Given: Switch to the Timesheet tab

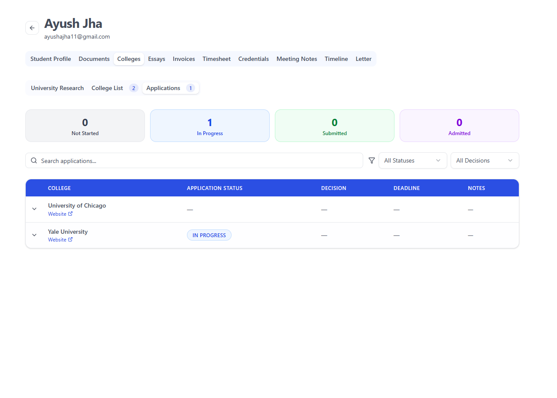Looking at the screenshot, I should (217, 59).
